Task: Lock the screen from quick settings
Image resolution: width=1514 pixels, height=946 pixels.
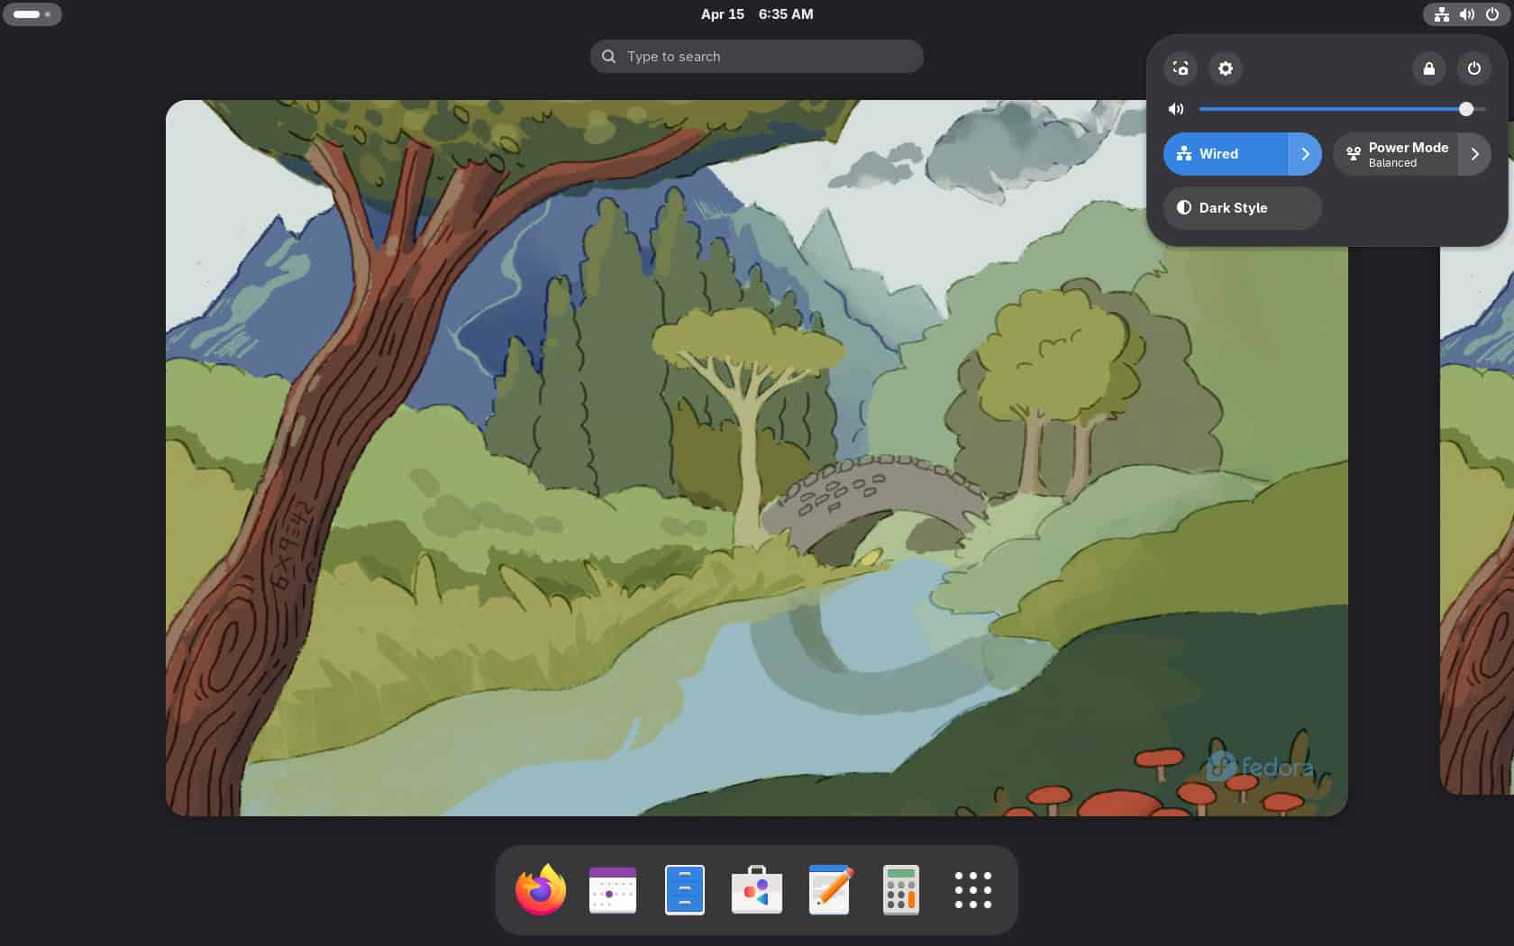Action: pyautogui.click(x=1428, y=68)
